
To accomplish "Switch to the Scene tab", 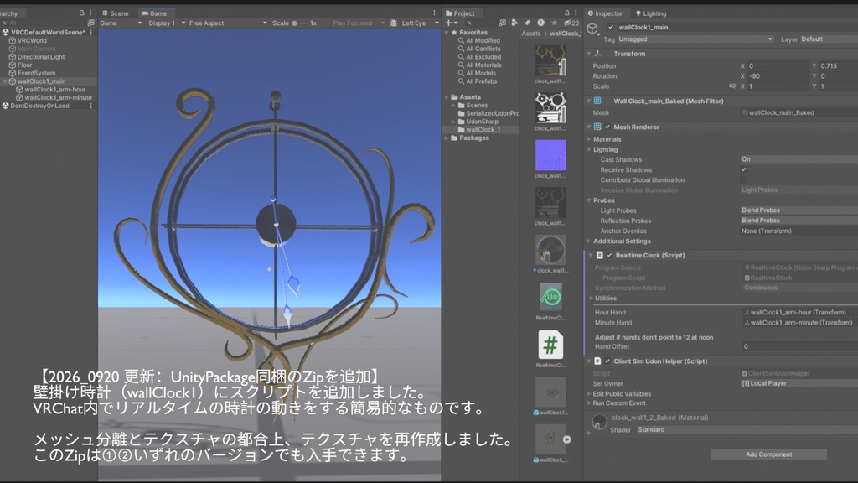I will [x=116, y=13].
